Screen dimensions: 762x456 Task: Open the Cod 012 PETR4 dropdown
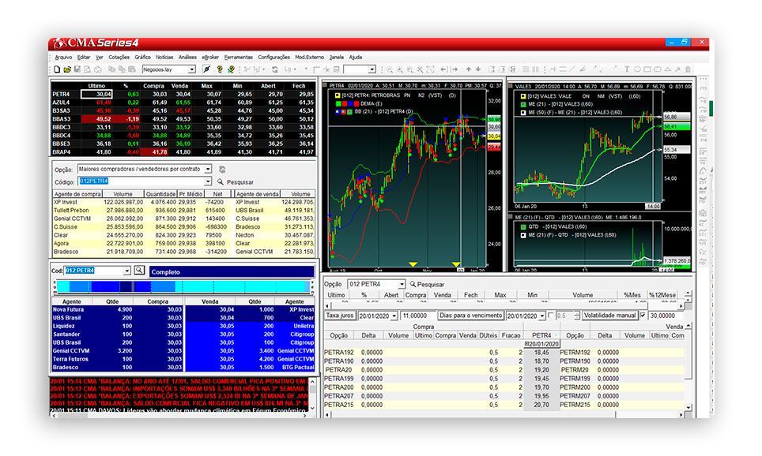(x=126, y=271)
